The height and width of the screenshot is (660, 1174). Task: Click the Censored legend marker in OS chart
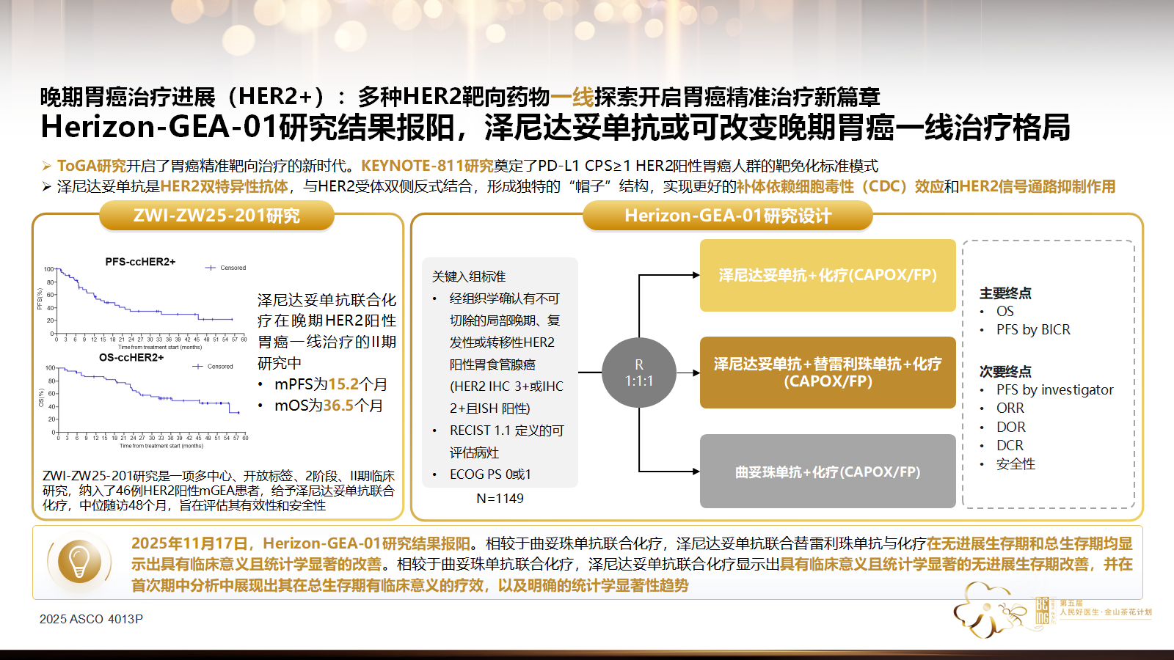pos(197,366)
